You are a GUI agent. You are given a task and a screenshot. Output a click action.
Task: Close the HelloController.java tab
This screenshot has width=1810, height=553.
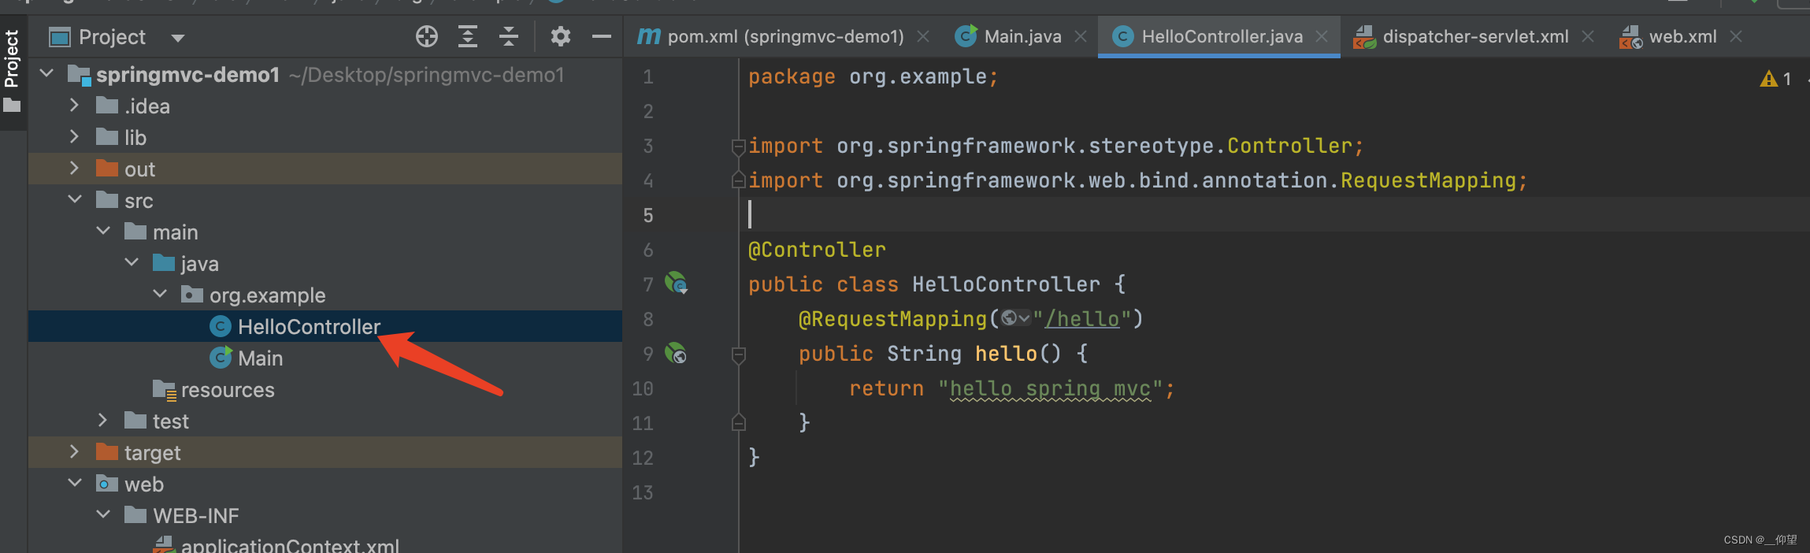[x=1322, y=36]
